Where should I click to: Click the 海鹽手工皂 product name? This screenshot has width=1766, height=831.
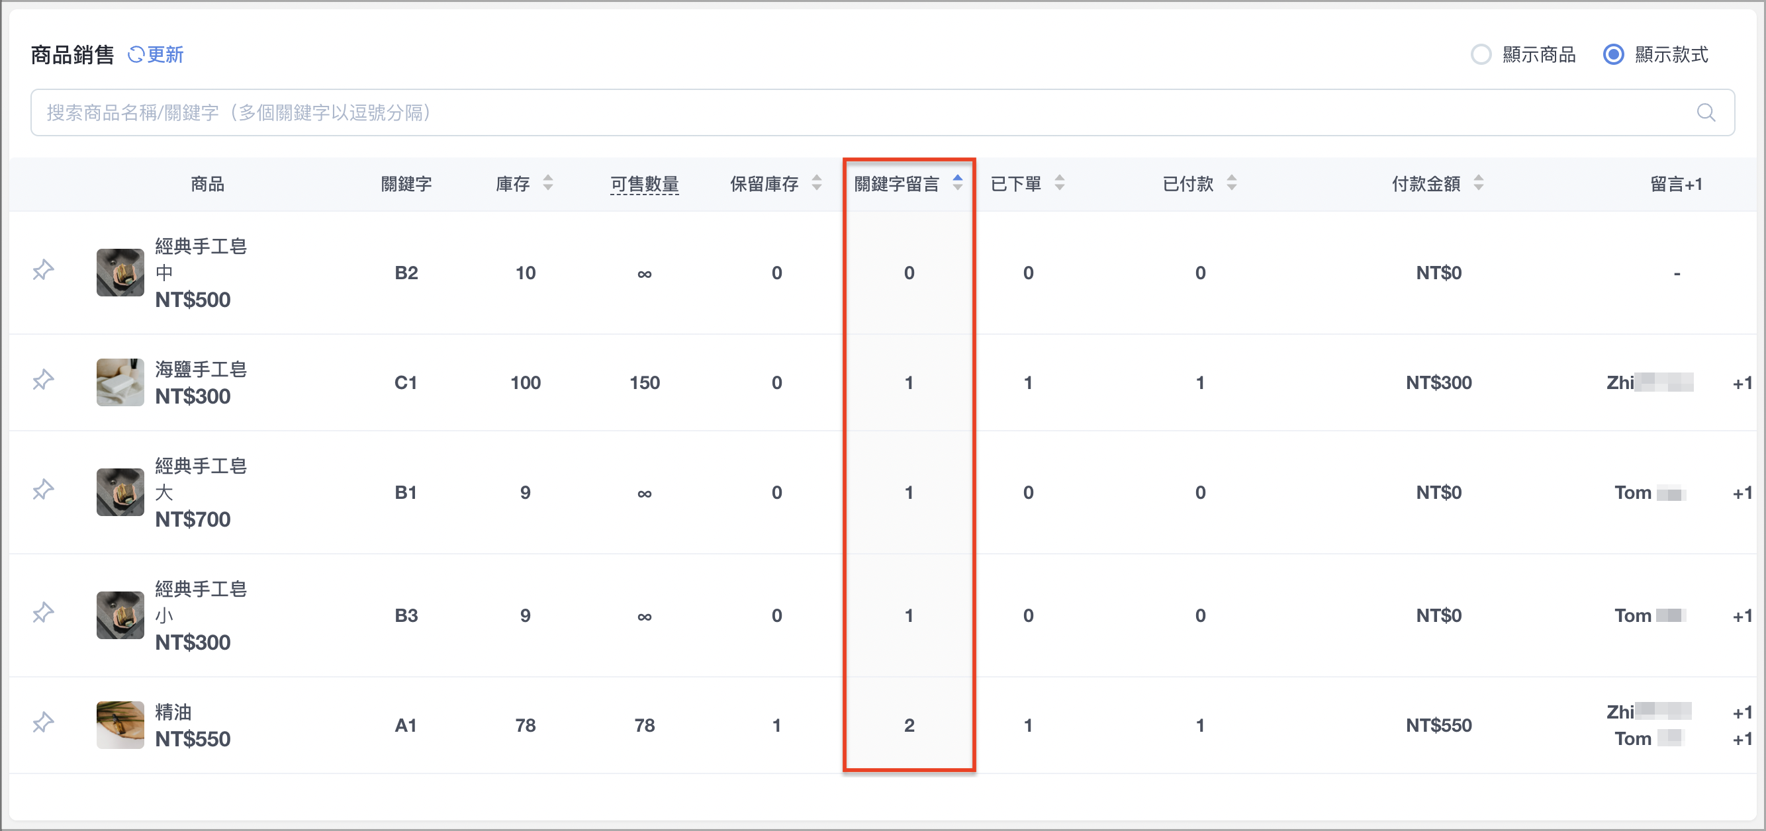(200, 369)
